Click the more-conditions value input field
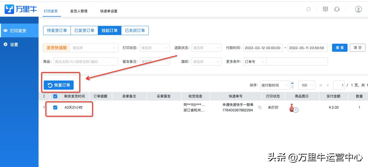Image resolution: width=368 pixels, height=167 pixels. (x=297, y=62)
